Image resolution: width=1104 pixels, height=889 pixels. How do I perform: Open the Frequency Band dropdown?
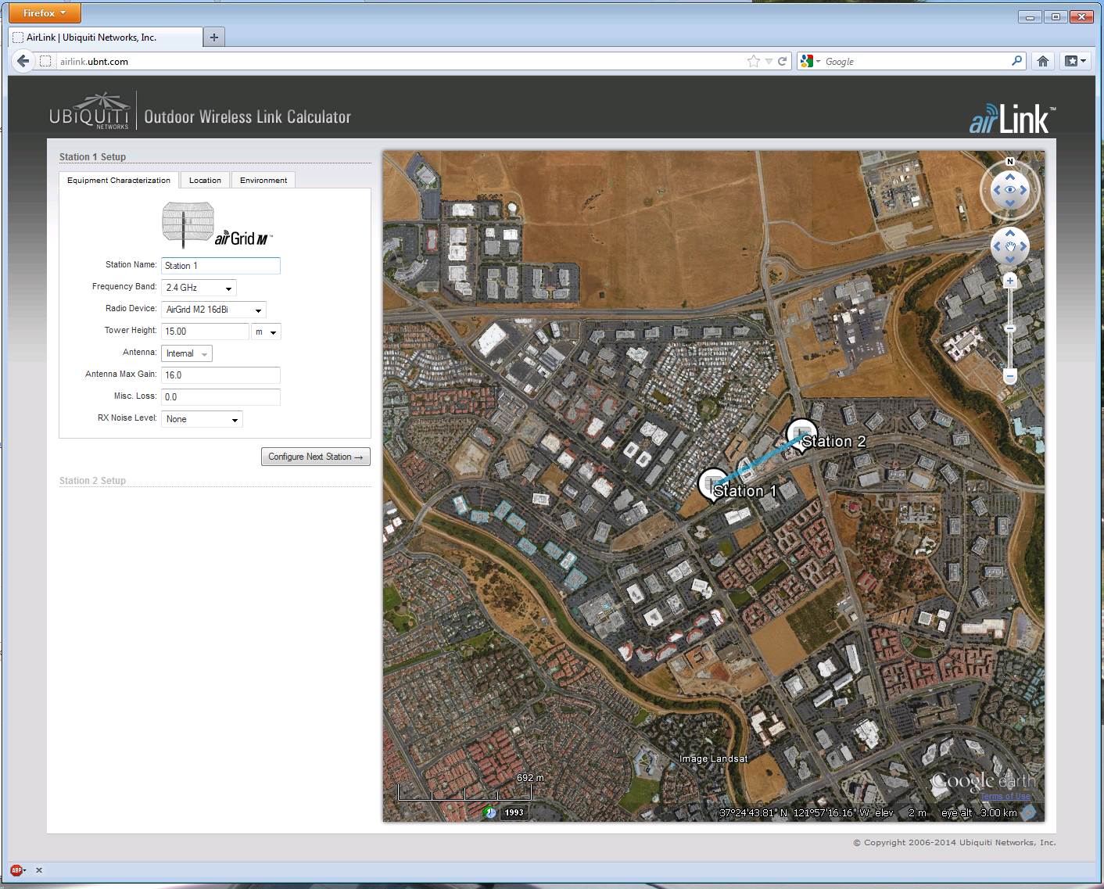(199, 288)
